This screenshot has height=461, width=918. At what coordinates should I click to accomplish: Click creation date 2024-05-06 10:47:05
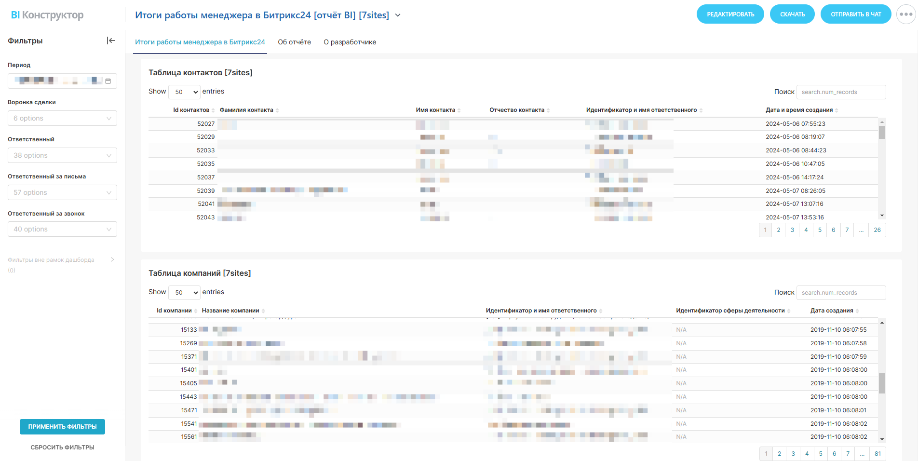pyautogui.click(x=795, y=164)
